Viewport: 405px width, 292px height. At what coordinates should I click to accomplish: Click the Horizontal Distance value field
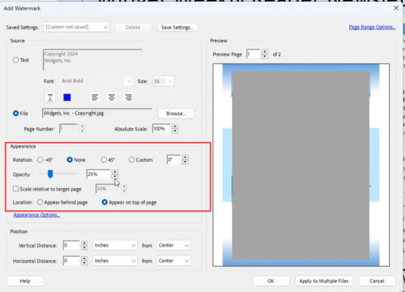(x=71, y=261)
